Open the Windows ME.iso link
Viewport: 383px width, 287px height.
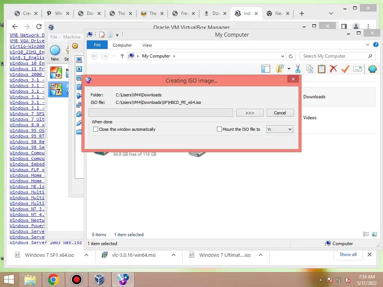coord(27,187)
